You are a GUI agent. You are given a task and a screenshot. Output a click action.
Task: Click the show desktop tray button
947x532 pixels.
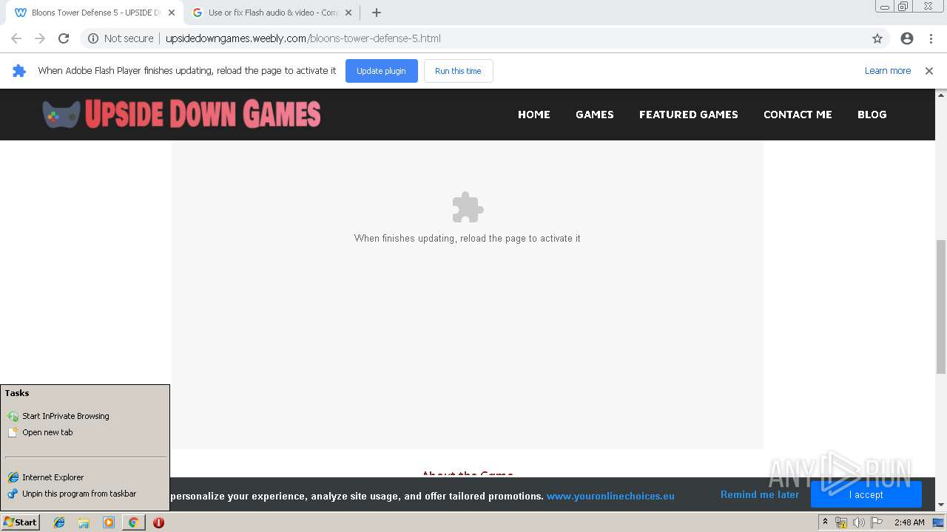pyautogui.click(x=938, y=522)
